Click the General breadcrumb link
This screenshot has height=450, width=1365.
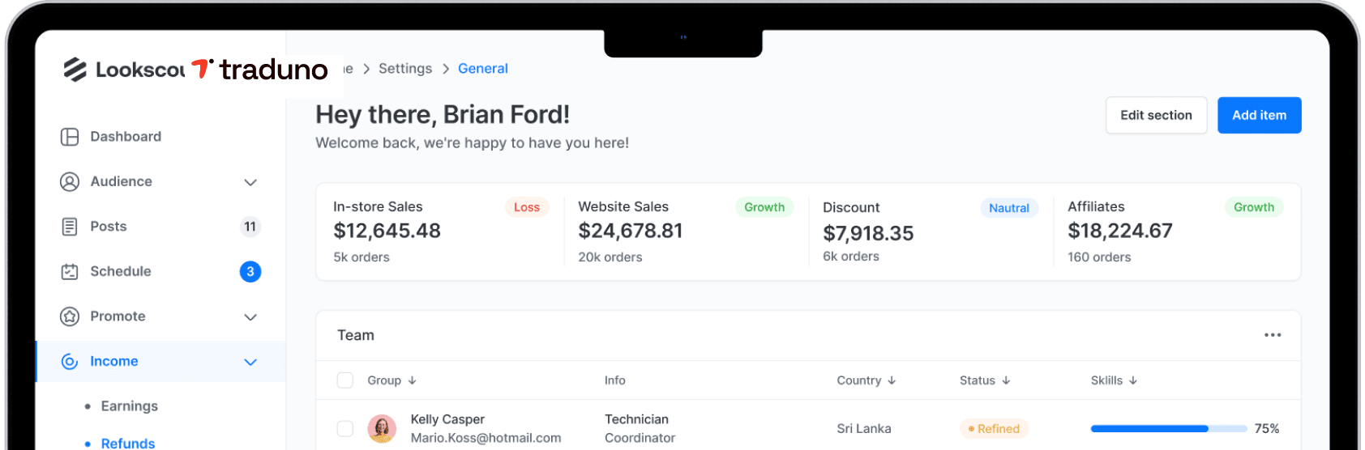[x=483, y=69]
